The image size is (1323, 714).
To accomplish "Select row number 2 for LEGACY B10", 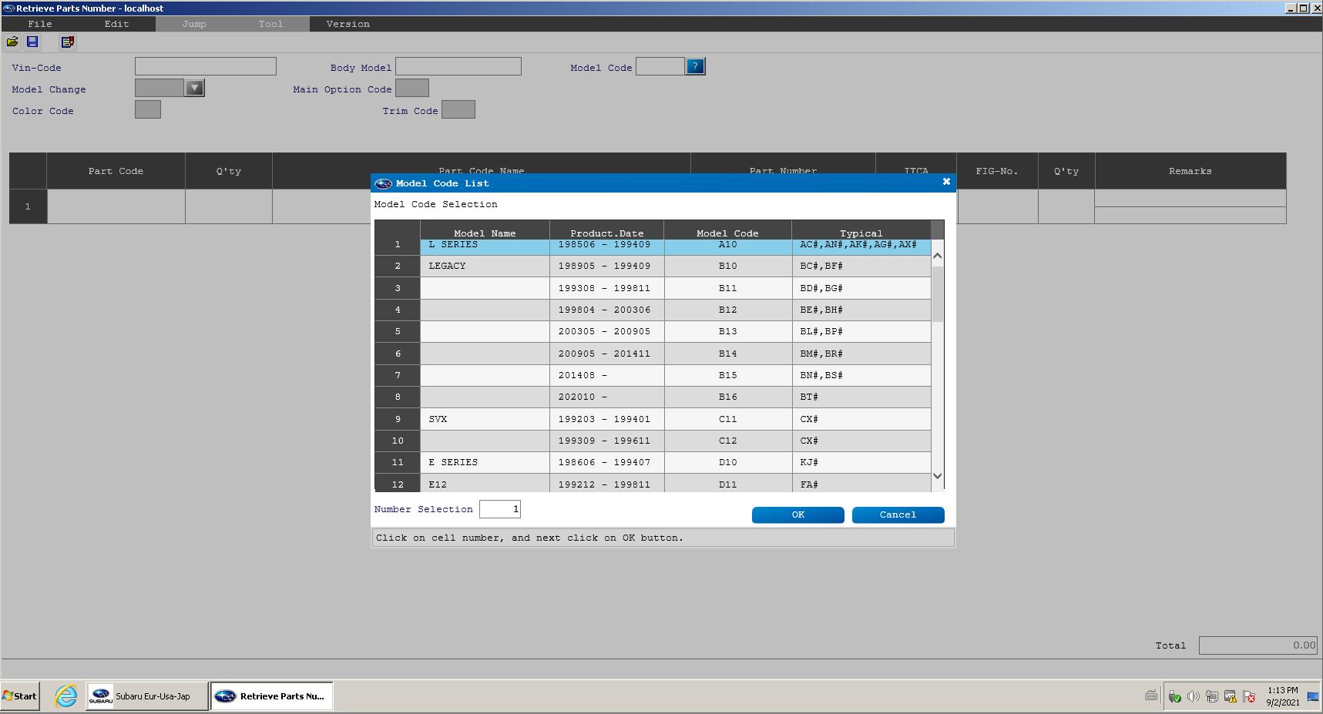I will (x=398, y=266).
